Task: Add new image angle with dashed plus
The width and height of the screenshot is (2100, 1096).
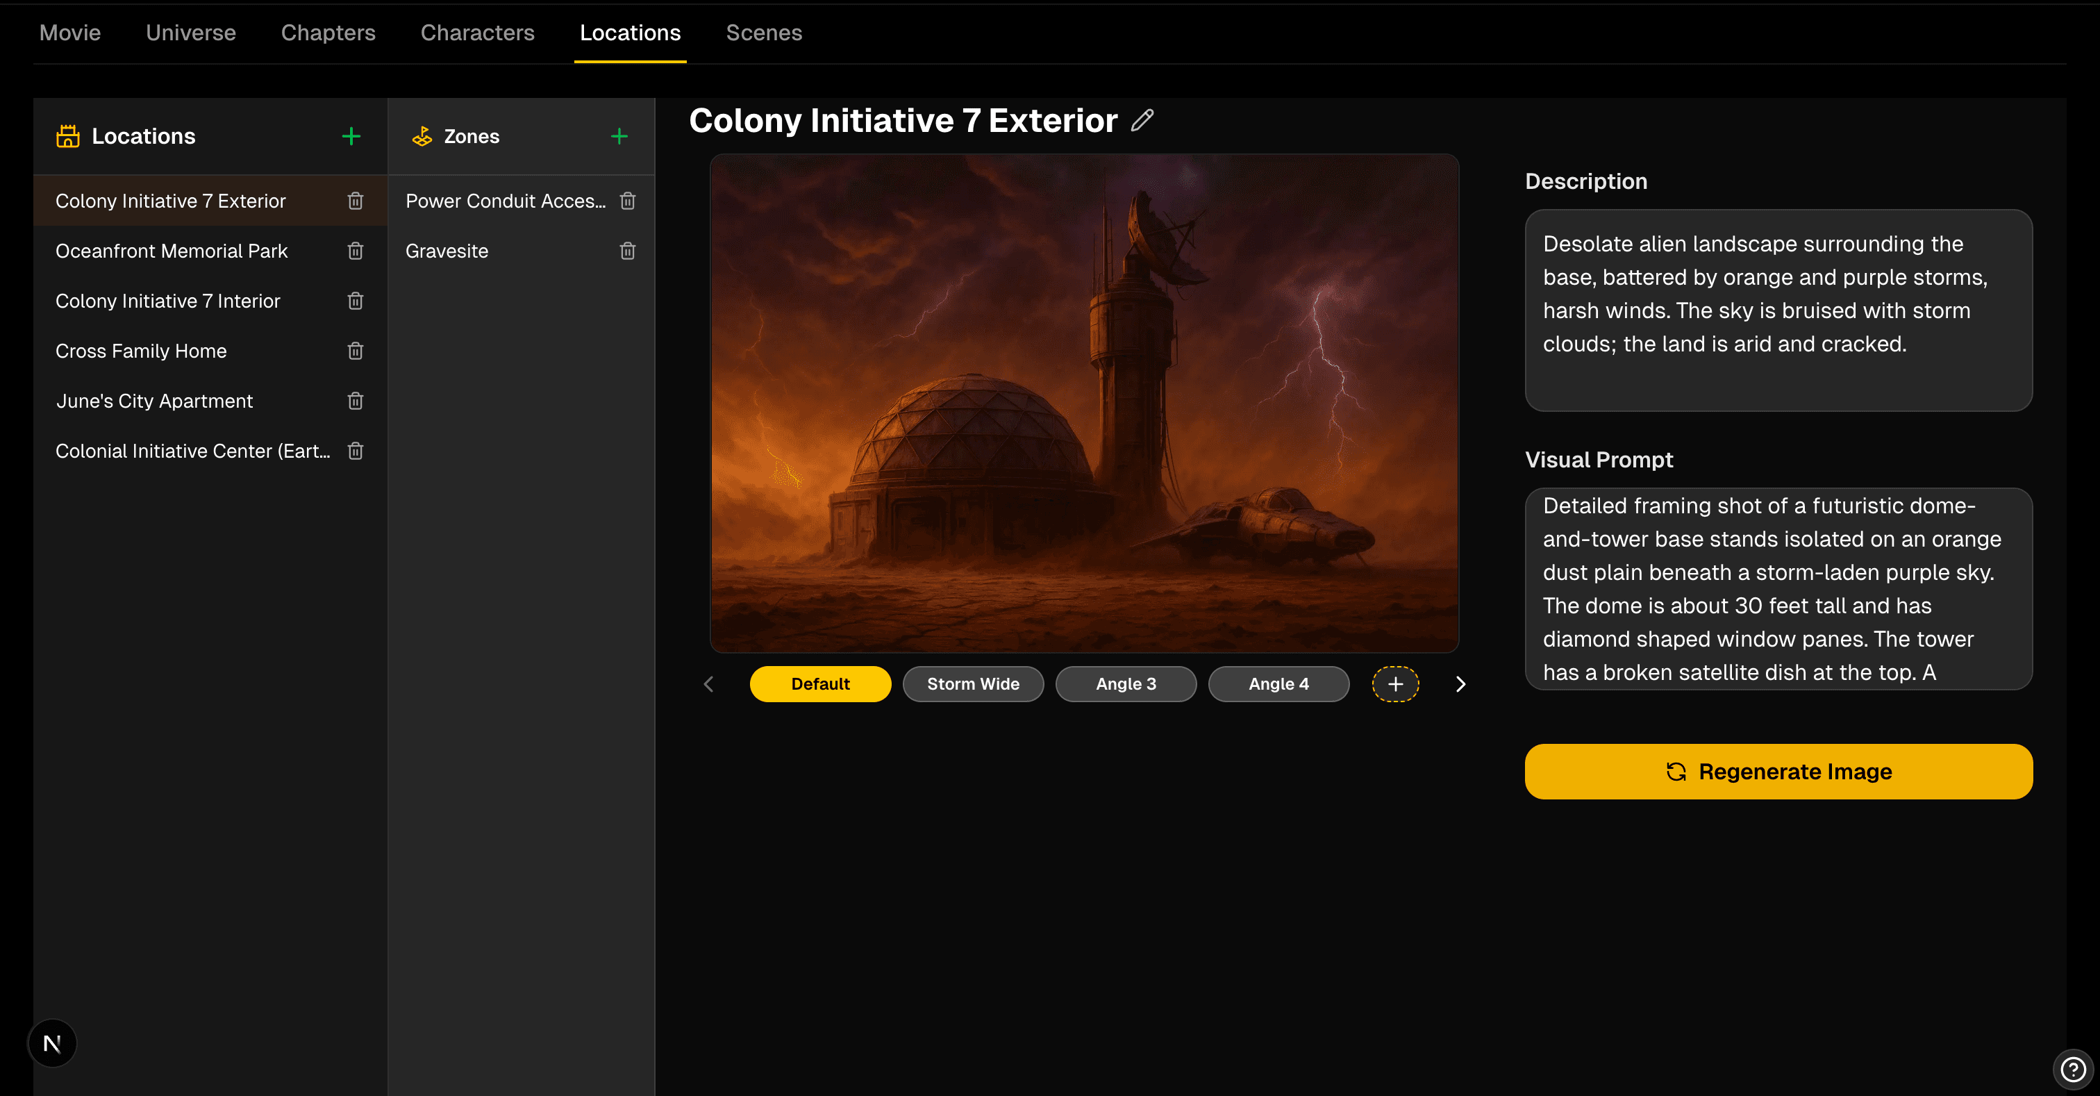Action: tap(1395, 684)
